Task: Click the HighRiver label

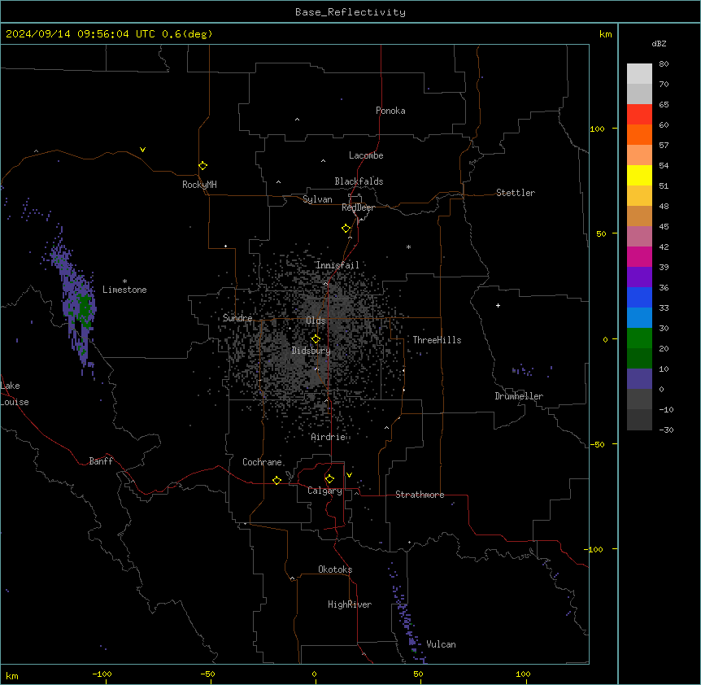Action: click(350, 604)
